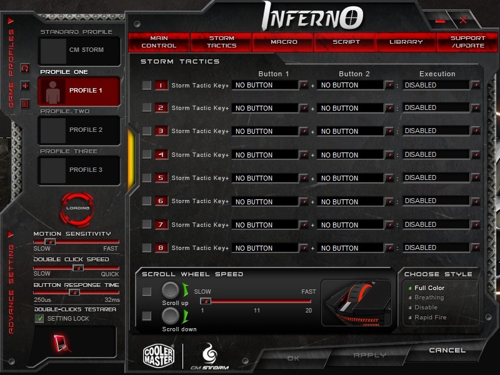Click the Double Click Speed slider handle

click(x=77, y=267)
